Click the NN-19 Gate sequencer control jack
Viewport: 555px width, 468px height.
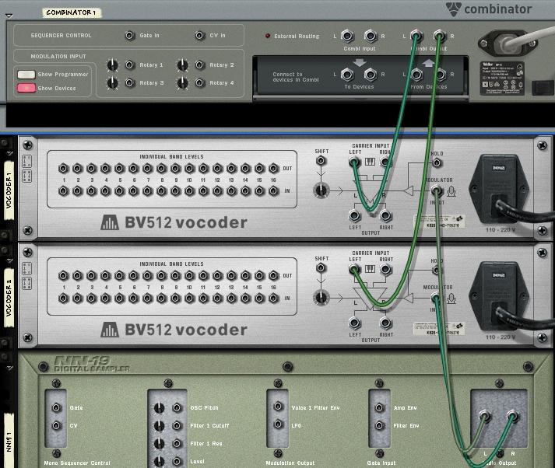pos(56,407)
